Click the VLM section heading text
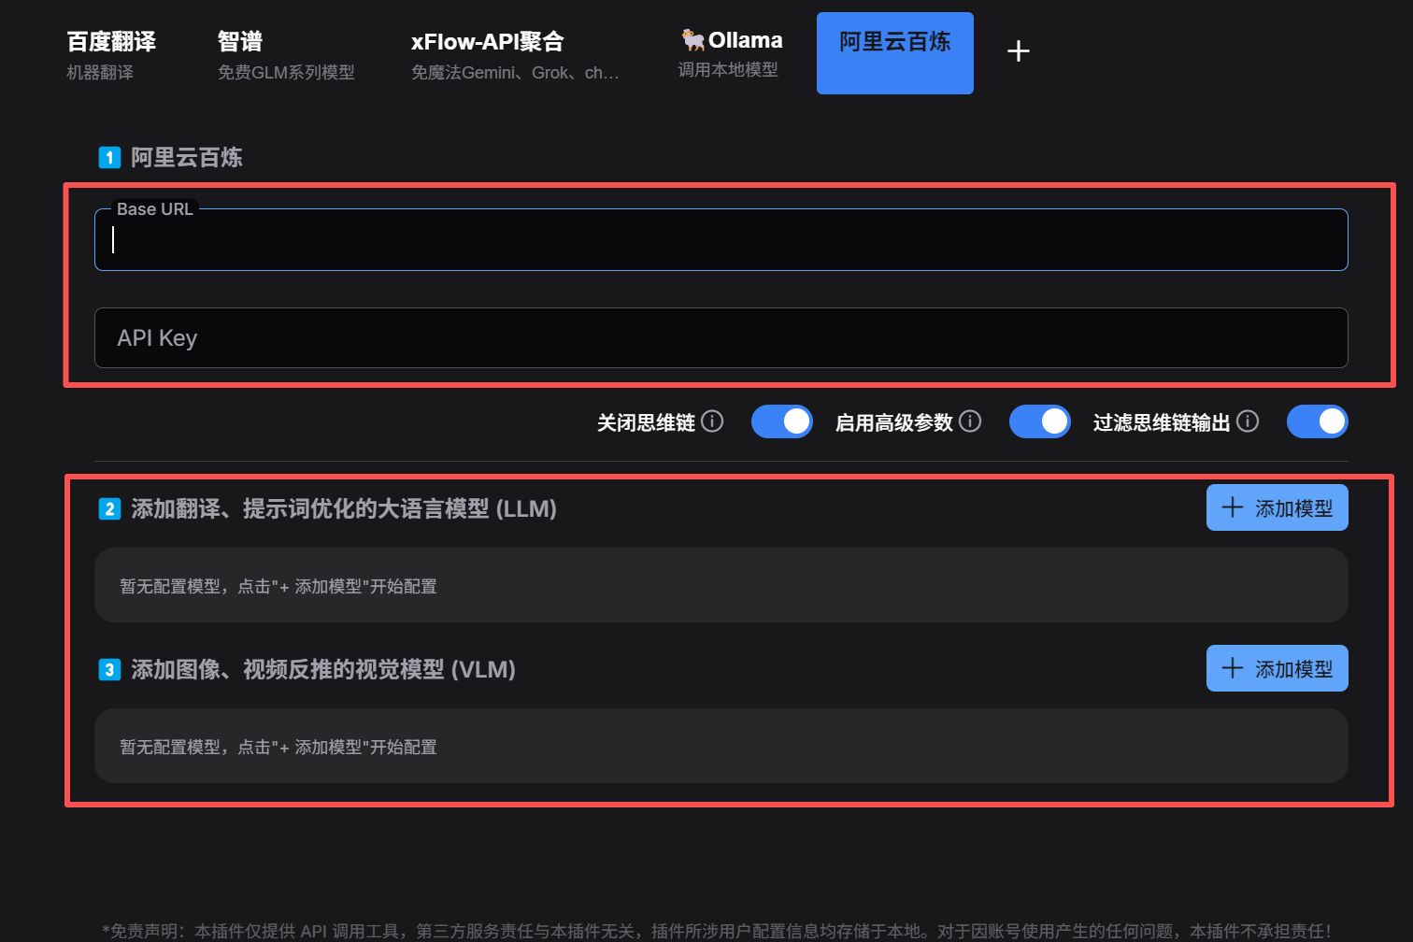Screen dimensions: 1413x942 pyautogui.click(x=323, y=669)
